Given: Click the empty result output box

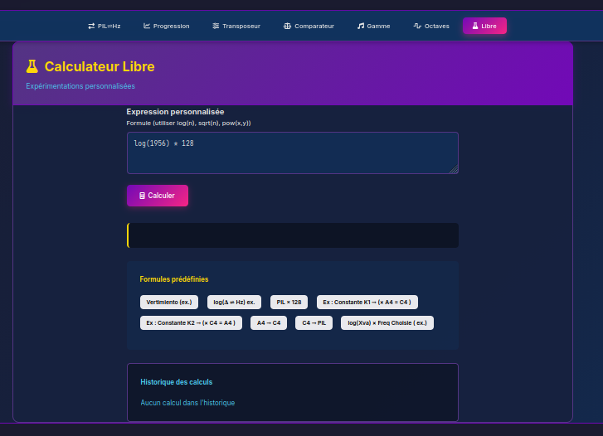Looking at the screenshot, I should (x=293, y=235).
